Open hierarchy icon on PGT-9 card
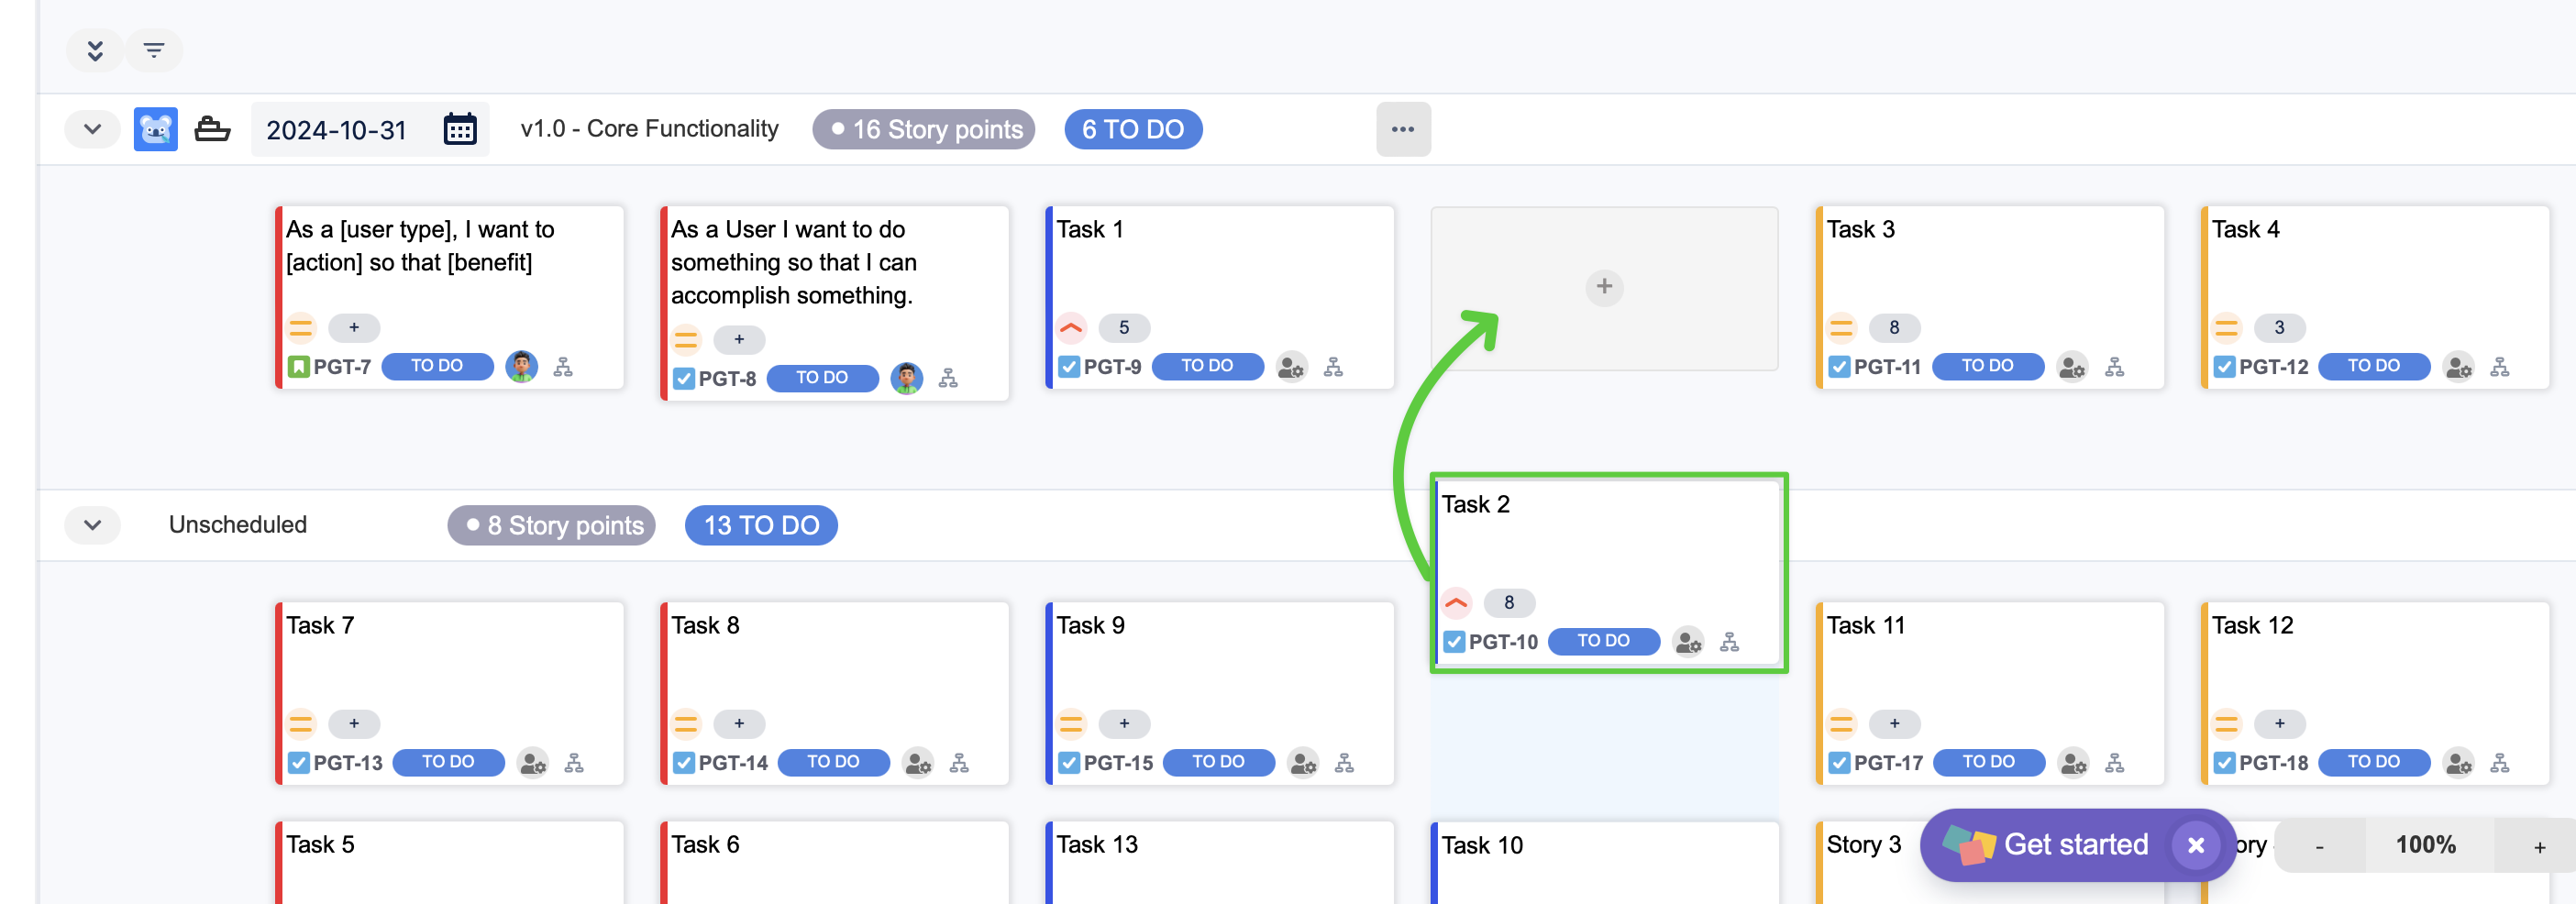This screenshot has height=904, width=2576. [1333, 367]
